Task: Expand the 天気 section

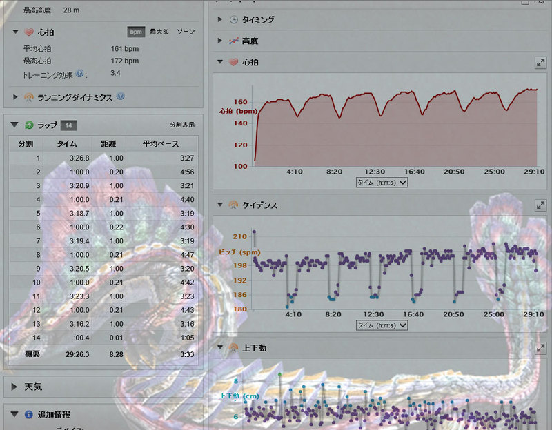Action: [x=14, y=387]
